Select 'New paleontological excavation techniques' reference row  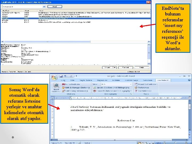(x=76, y=15)
